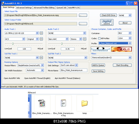Screen dimensions: 139x124
Task: Open Audio Track 2 codec options button
Action: tap(85, 39)
